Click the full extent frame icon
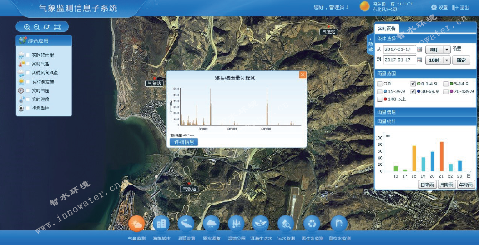Screen dimensions: 479x245 [x=57, y=27]
